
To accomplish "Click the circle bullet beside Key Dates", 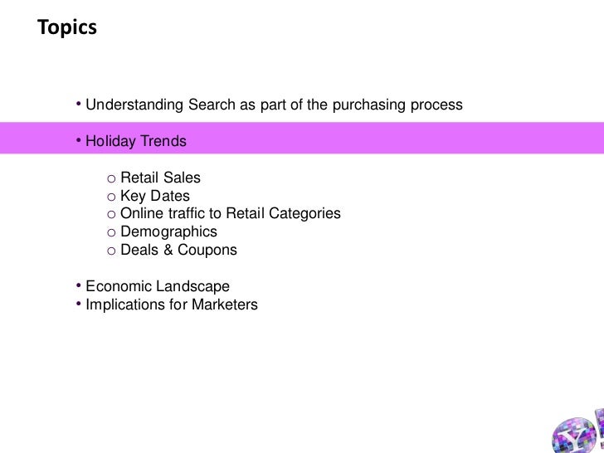I will click(110, 197).
